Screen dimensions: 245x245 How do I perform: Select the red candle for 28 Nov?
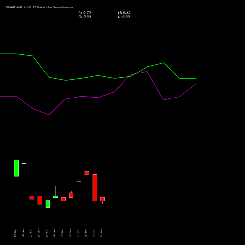[x=71, y=195]
